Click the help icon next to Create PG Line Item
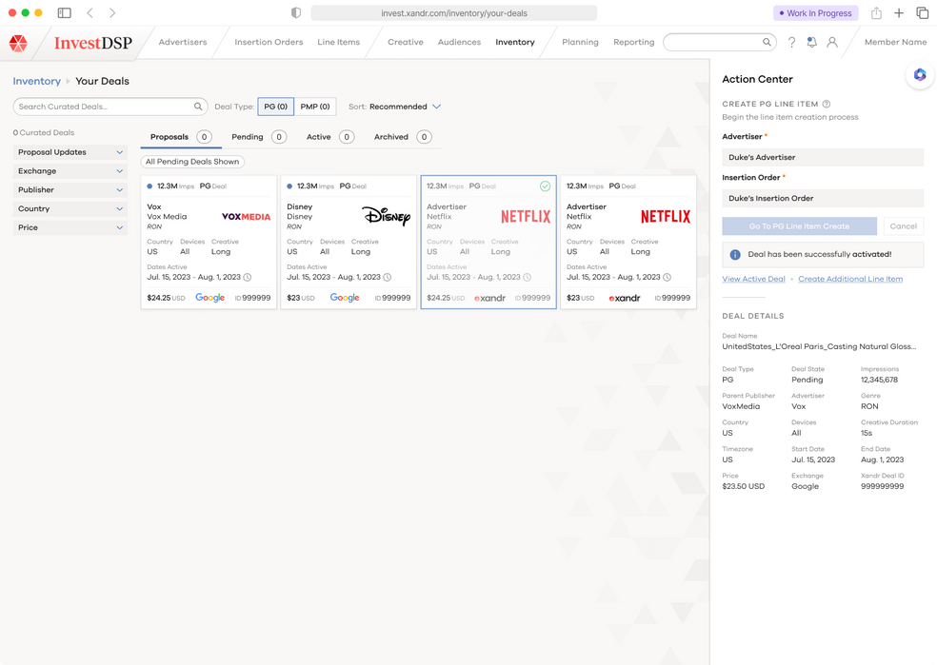 pos(827,104)
